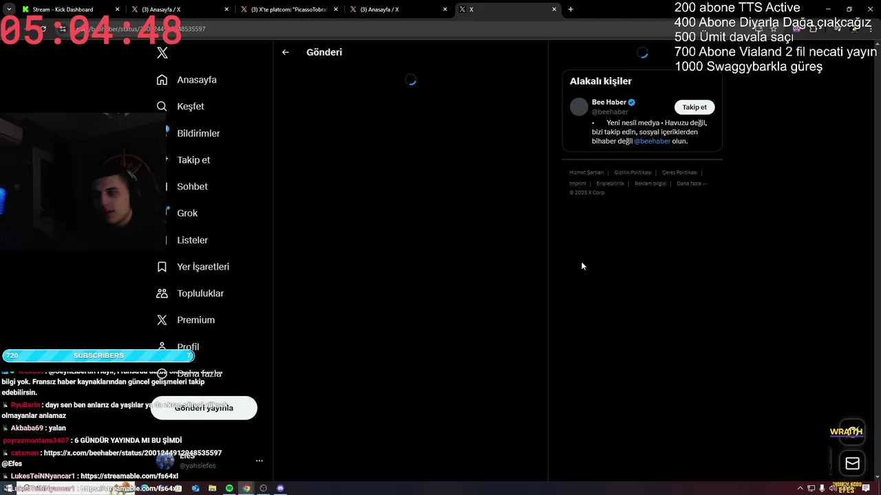Open Discord from the taskbar
Viewport: 881px width, 495px height.
point(280,488)
